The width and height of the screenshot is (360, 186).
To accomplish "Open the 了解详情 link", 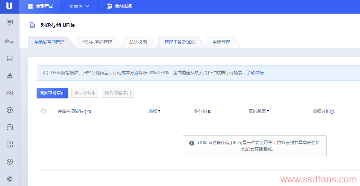I will click(x=255, y=73).
